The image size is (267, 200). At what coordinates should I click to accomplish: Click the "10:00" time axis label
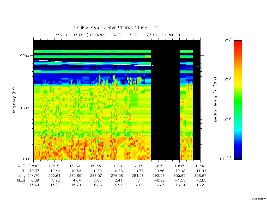click(117, 166)
